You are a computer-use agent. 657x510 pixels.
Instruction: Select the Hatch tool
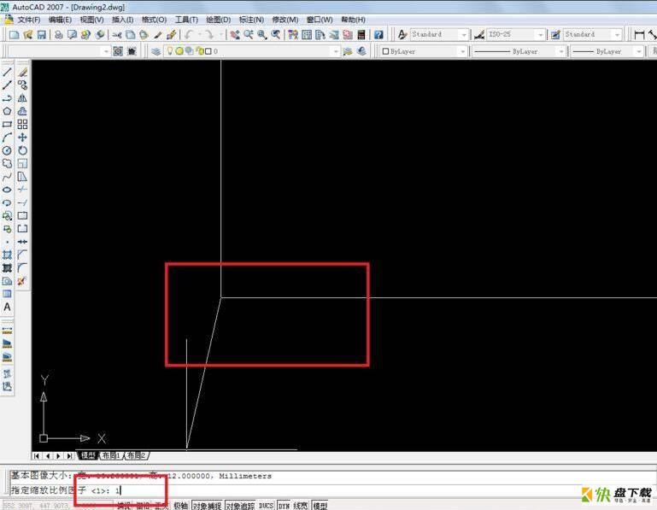click(7, 255)
